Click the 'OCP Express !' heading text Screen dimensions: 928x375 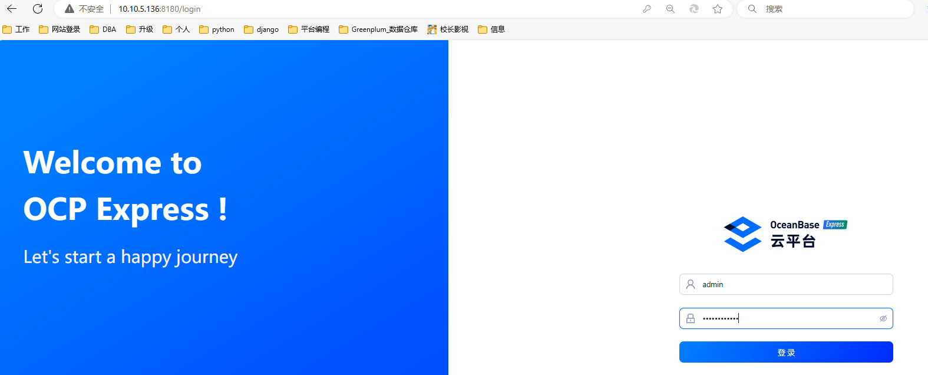[x=126, y=209]
